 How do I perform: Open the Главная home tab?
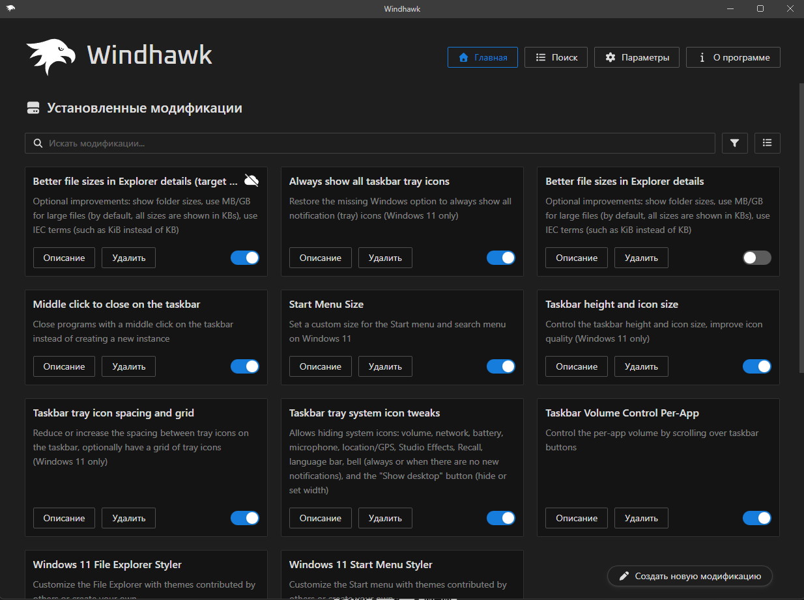click(483, 57)
